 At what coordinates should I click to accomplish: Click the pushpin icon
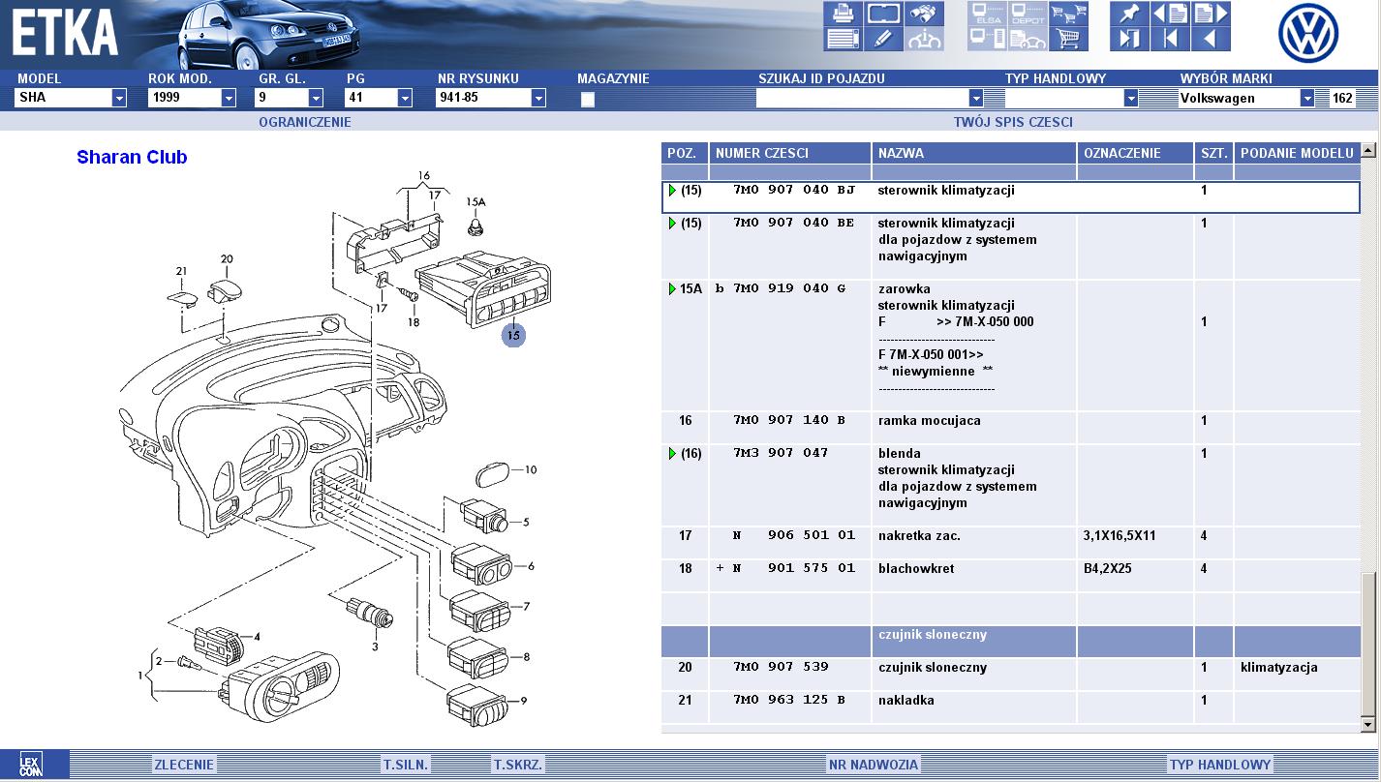pyautogui.click(x=1129, y=14)
